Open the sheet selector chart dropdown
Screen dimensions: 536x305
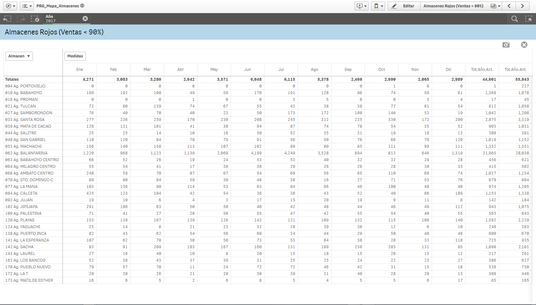click(x=495, y=6)
